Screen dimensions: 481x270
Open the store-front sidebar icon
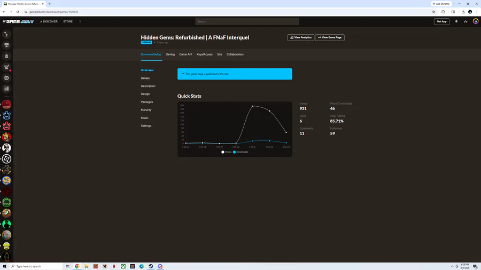tap(6, 45)
